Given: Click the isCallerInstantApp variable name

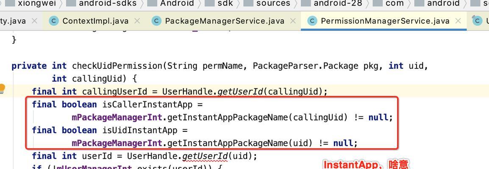Looking at the screenshot, I should 147,104.
